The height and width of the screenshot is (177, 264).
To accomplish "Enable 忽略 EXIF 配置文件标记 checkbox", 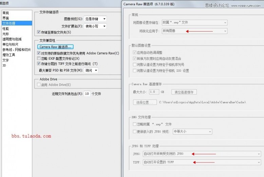I will point(39,58).
